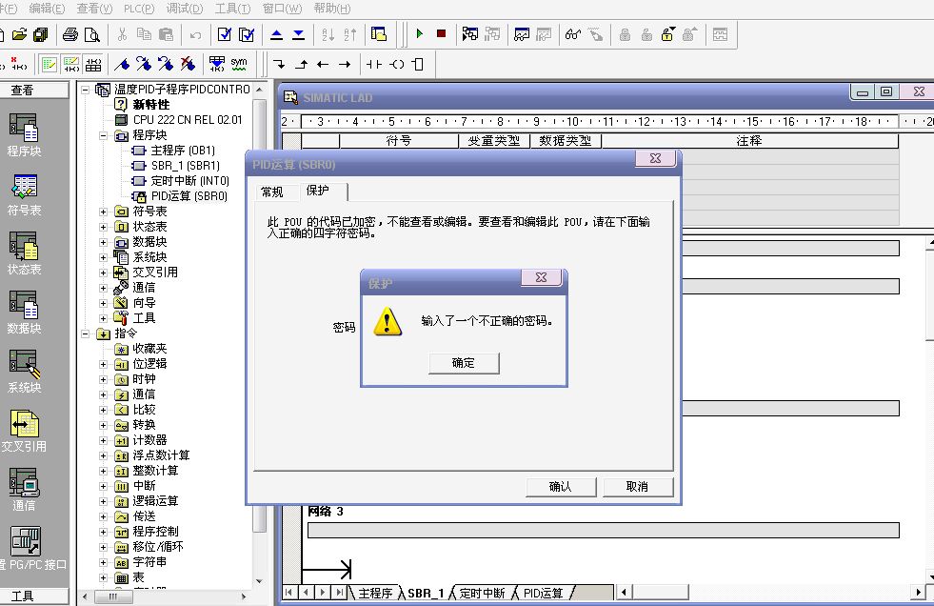Click the project tree vertical scrollbar
Screen dimensions: 934x606
260,381
